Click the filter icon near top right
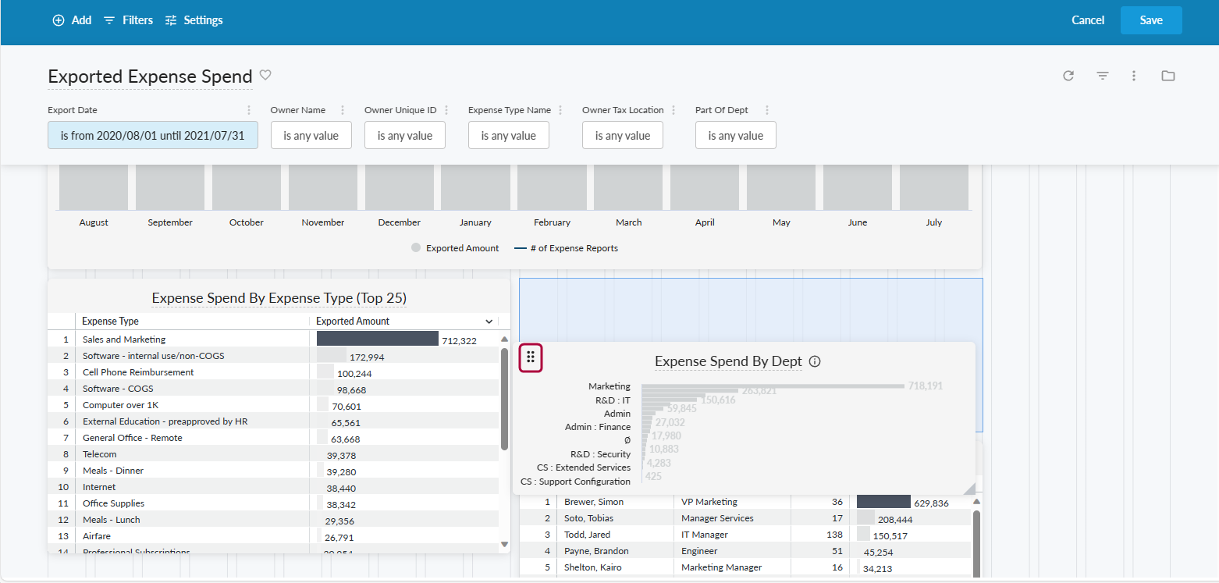This screenshot has width=1219, height=583. pos(1102,76)
